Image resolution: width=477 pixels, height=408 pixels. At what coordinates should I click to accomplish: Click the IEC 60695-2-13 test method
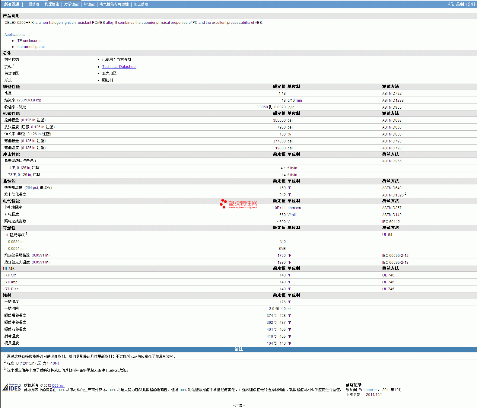[x=395, y=263]
